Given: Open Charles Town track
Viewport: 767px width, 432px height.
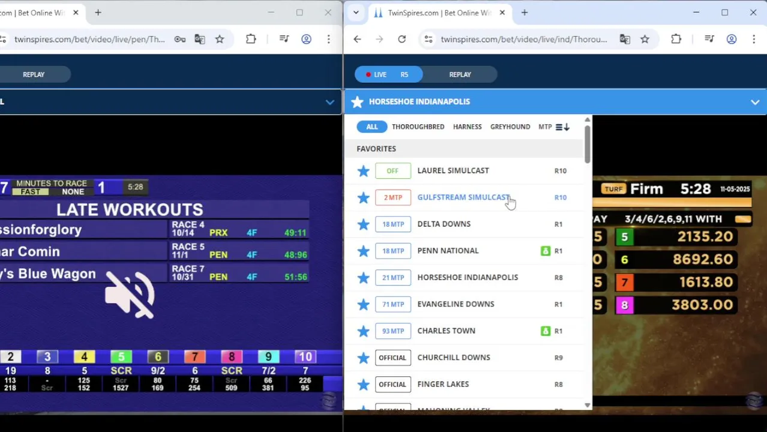Looking at the screenshot, I should (x=447, y=331).
